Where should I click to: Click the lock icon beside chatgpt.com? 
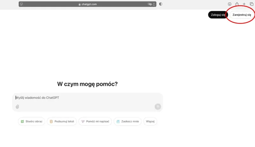79,4
